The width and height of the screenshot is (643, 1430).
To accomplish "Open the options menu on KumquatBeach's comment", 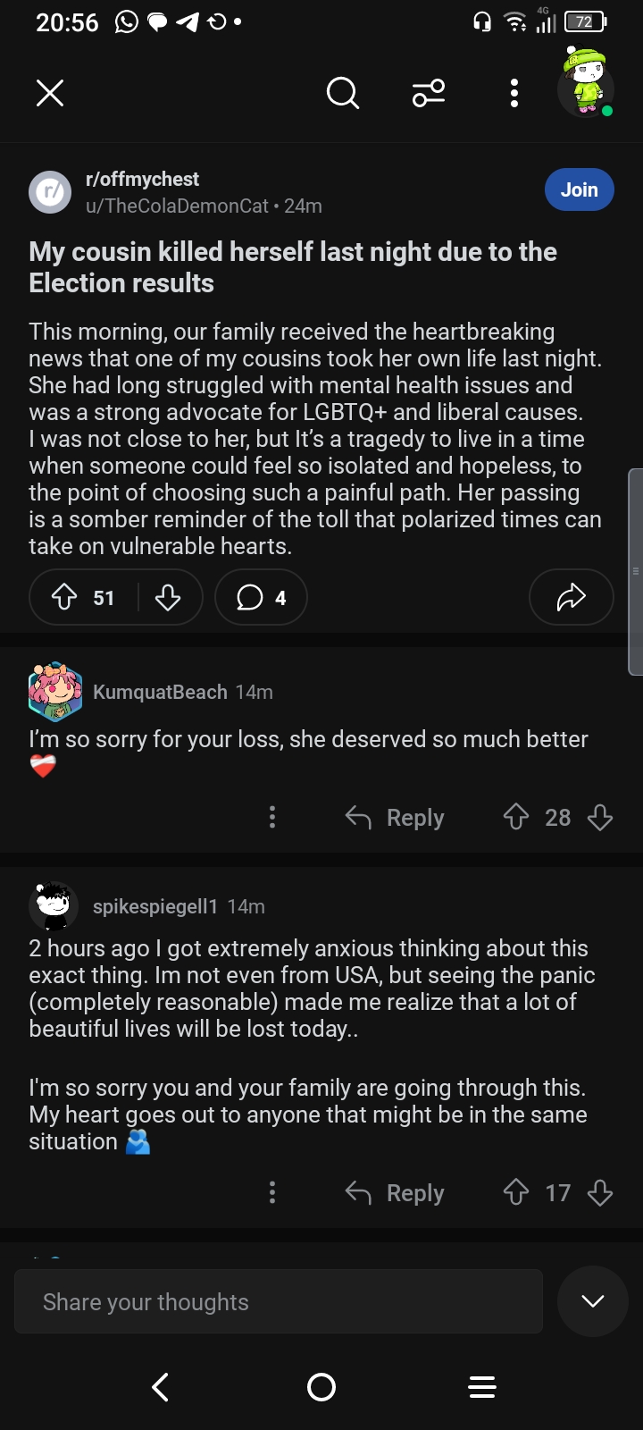I will tap(272, 817).
